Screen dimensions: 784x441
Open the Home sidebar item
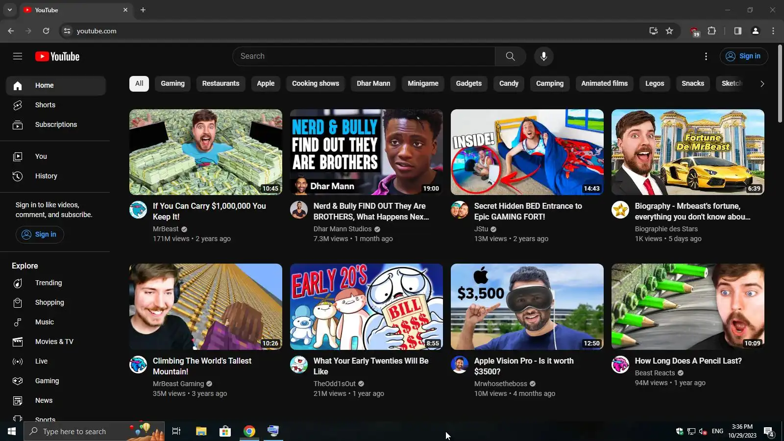click(x=56, y=85)
